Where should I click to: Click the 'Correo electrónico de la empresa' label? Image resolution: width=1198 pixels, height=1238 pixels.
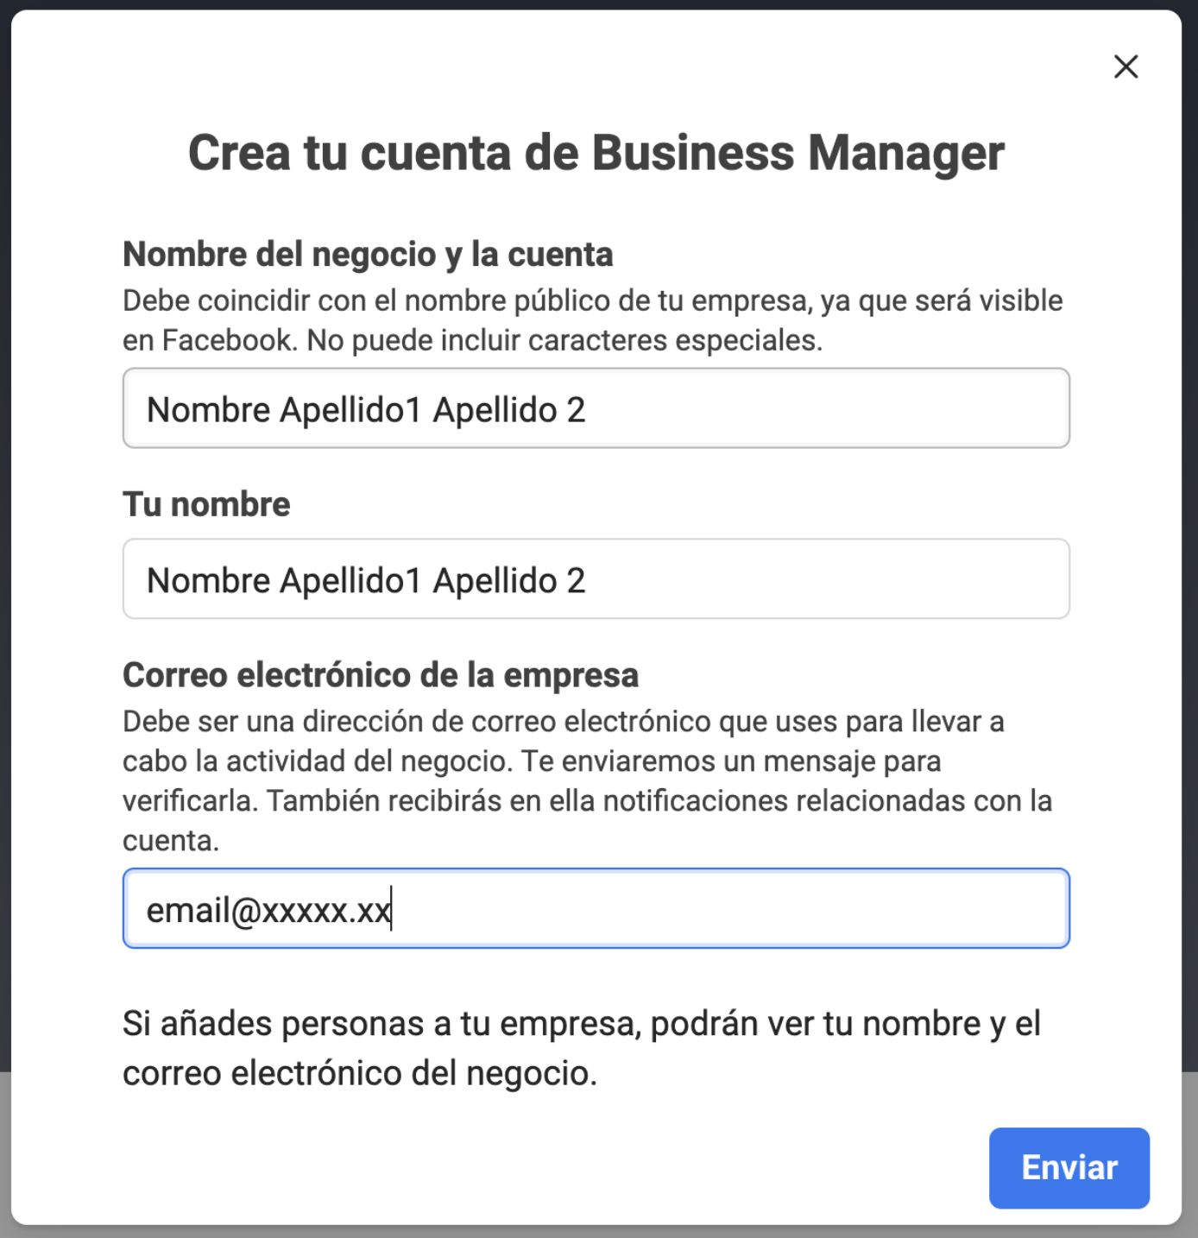click(381, 675)
